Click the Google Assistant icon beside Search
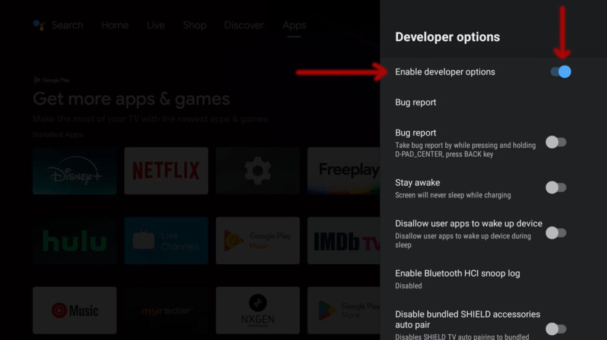Screen dimensions: 607x340 39,25
